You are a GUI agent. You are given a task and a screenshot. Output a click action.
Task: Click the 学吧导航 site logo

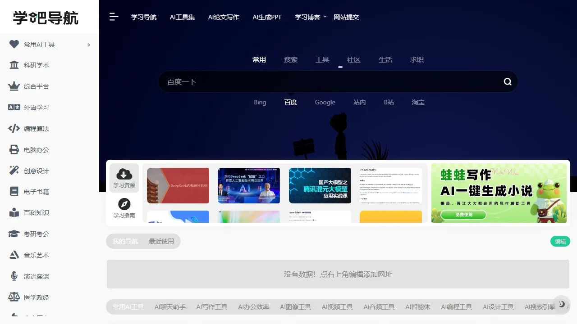click(x=46, y=18)
